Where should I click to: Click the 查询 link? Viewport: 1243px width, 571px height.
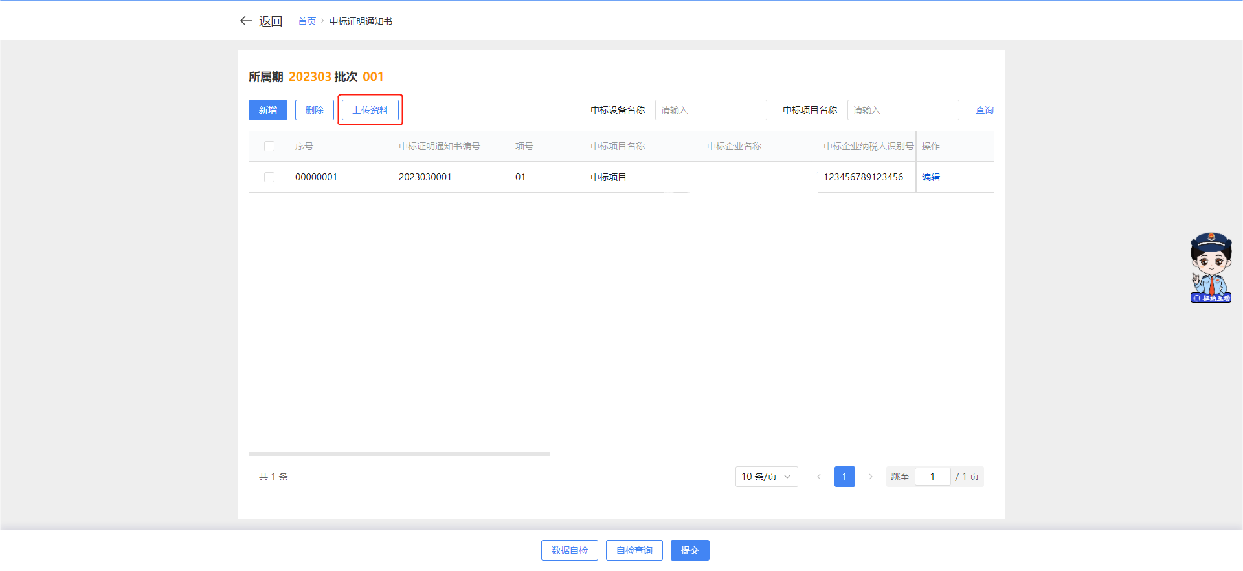(x=984, y=110)
